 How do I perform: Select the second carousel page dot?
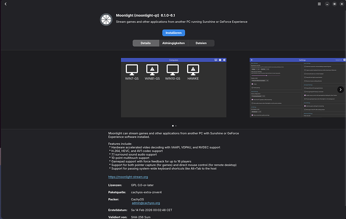[176, 126]
